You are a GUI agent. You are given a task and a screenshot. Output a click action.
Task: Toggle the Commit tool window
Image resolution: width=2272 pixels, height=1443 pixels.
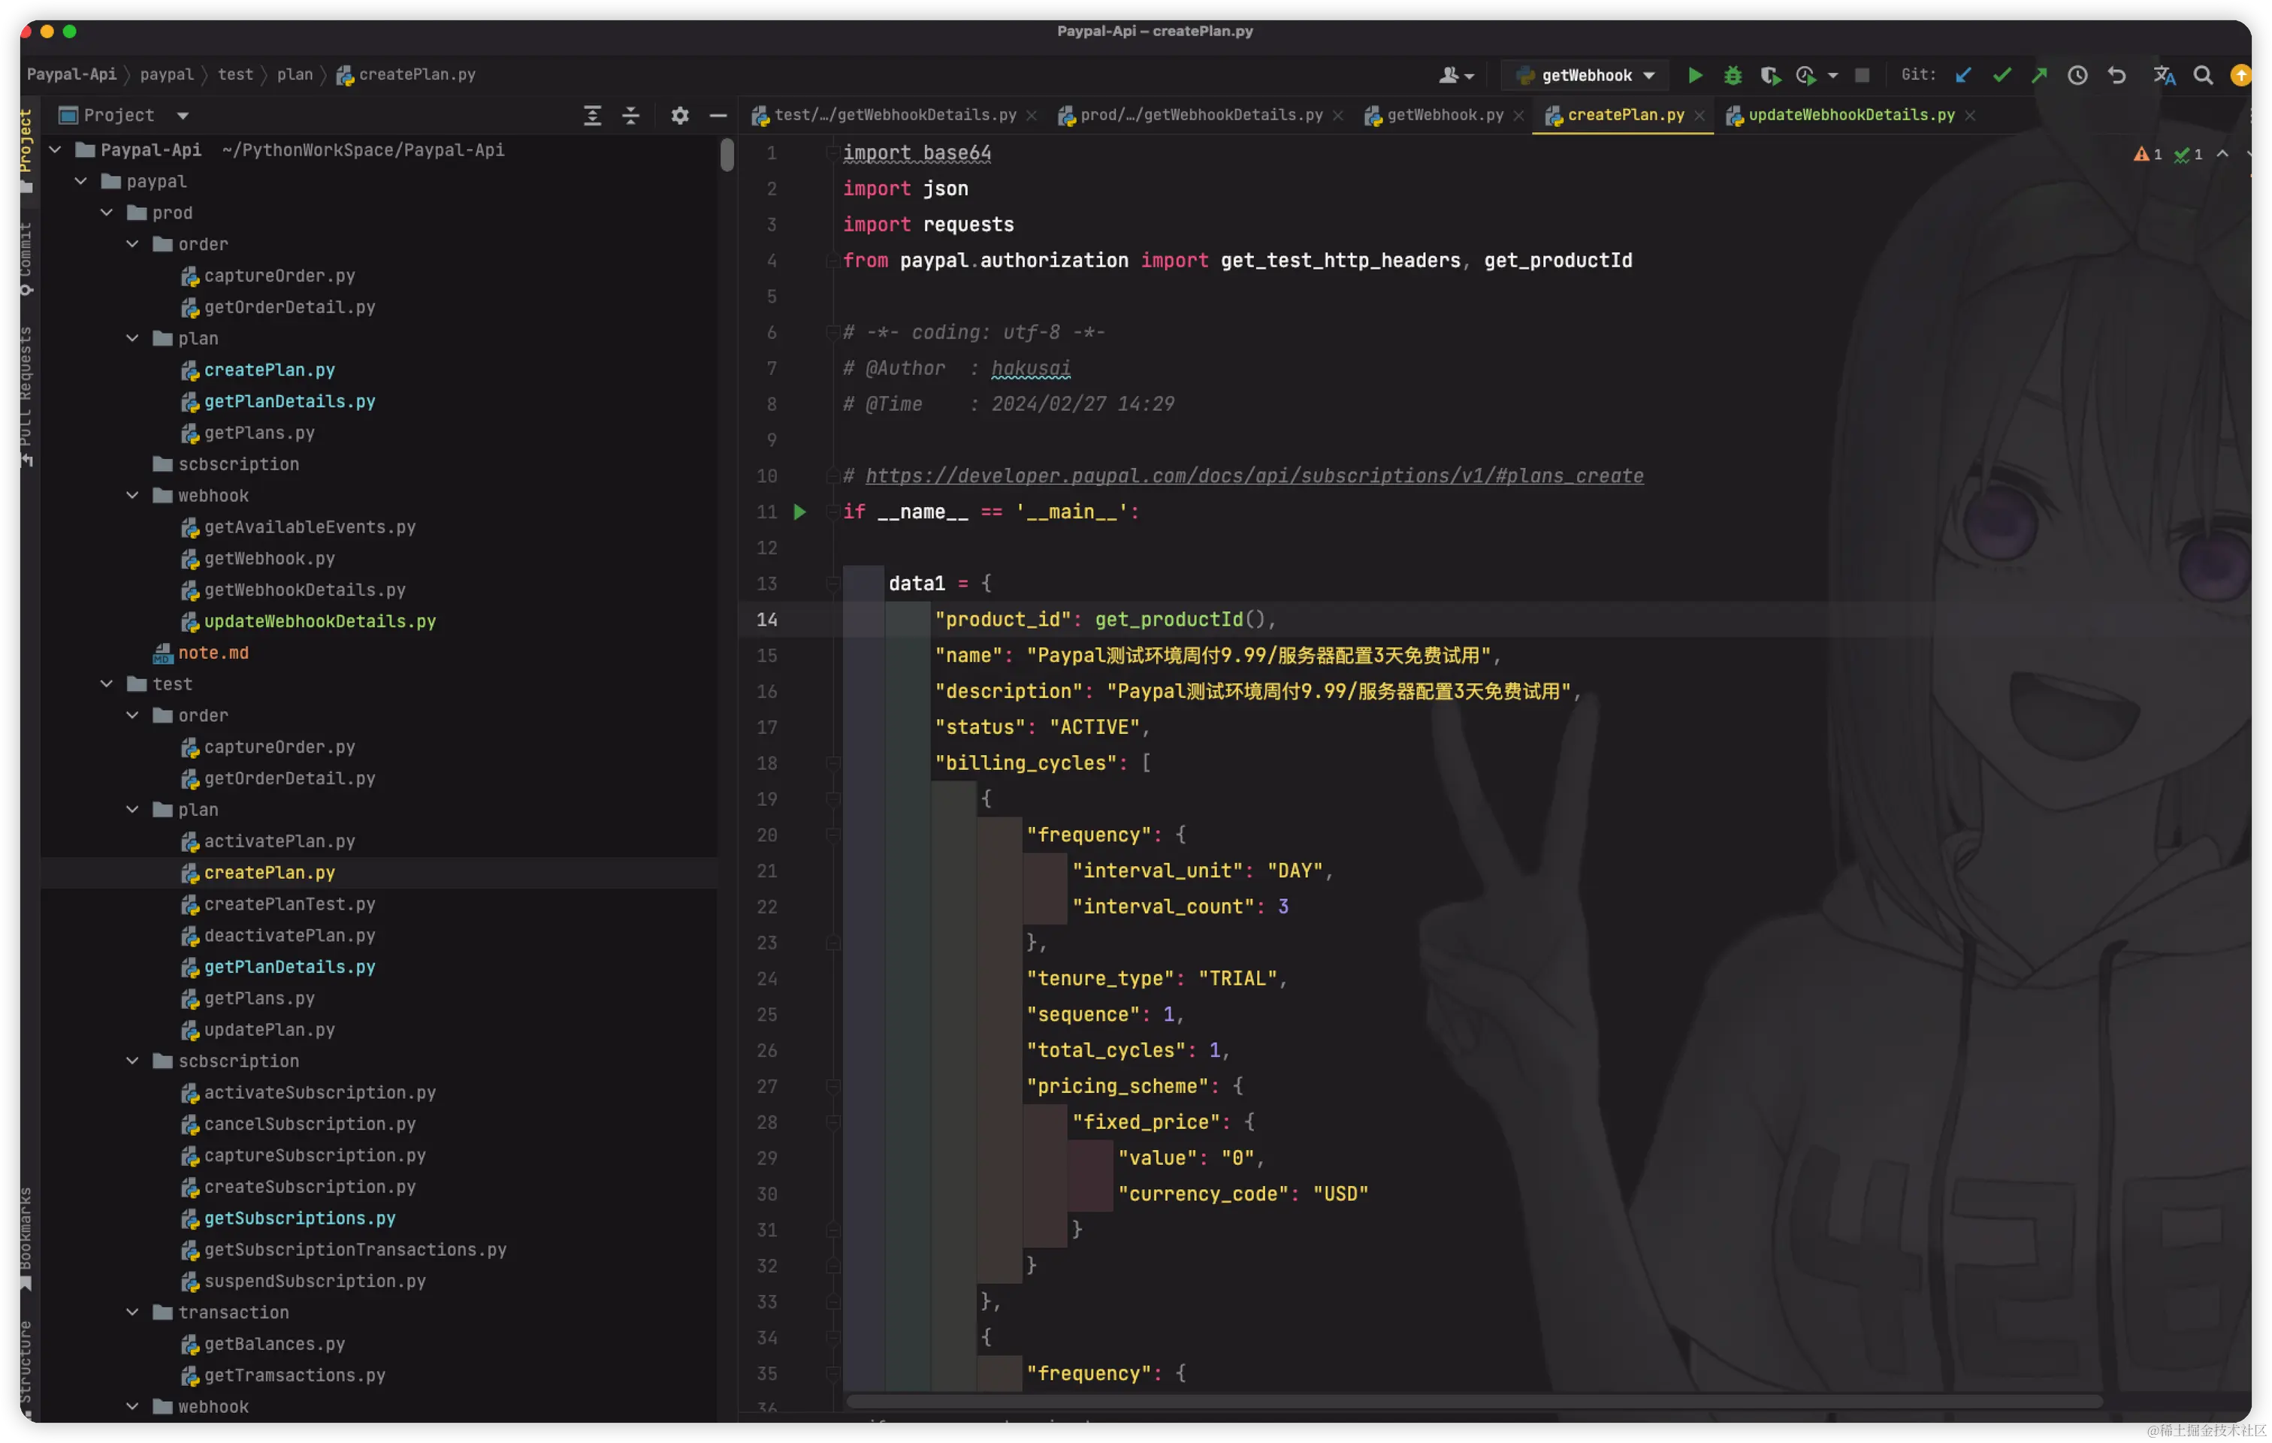tap(26, 258)
